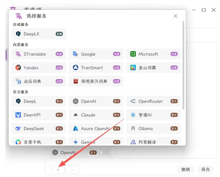Screen dimensions: 220x177
Task: Select the Gemini service
Action: pos(96,141)
